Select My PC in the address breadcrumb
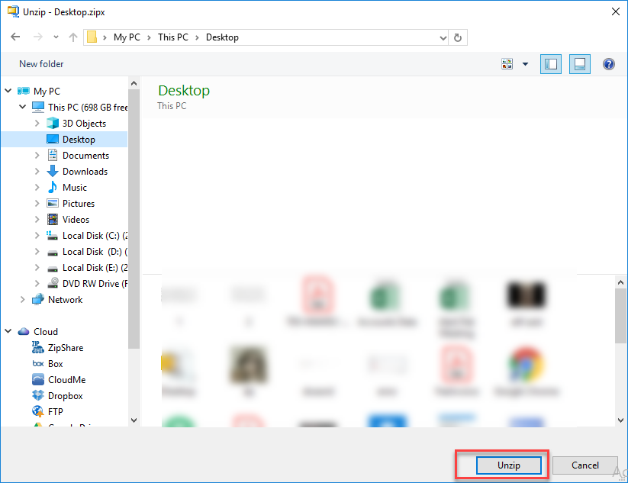 pos(127,37)
